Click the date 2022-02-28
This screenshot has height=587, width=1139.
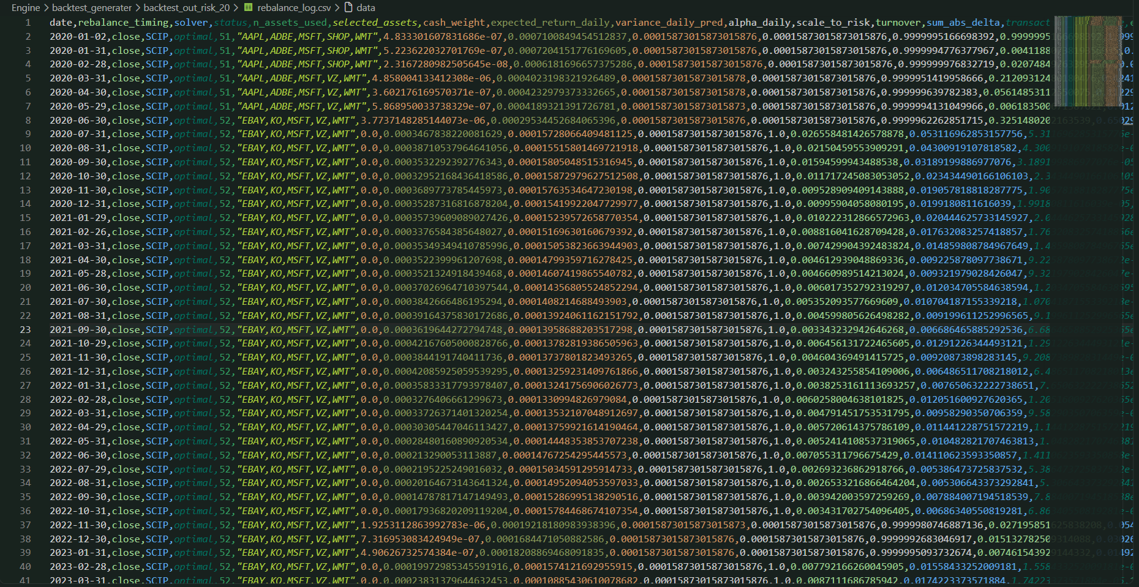pos(78,399)
